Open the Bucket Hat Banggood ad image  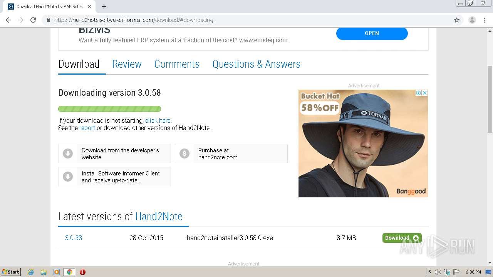coord(363,144)
